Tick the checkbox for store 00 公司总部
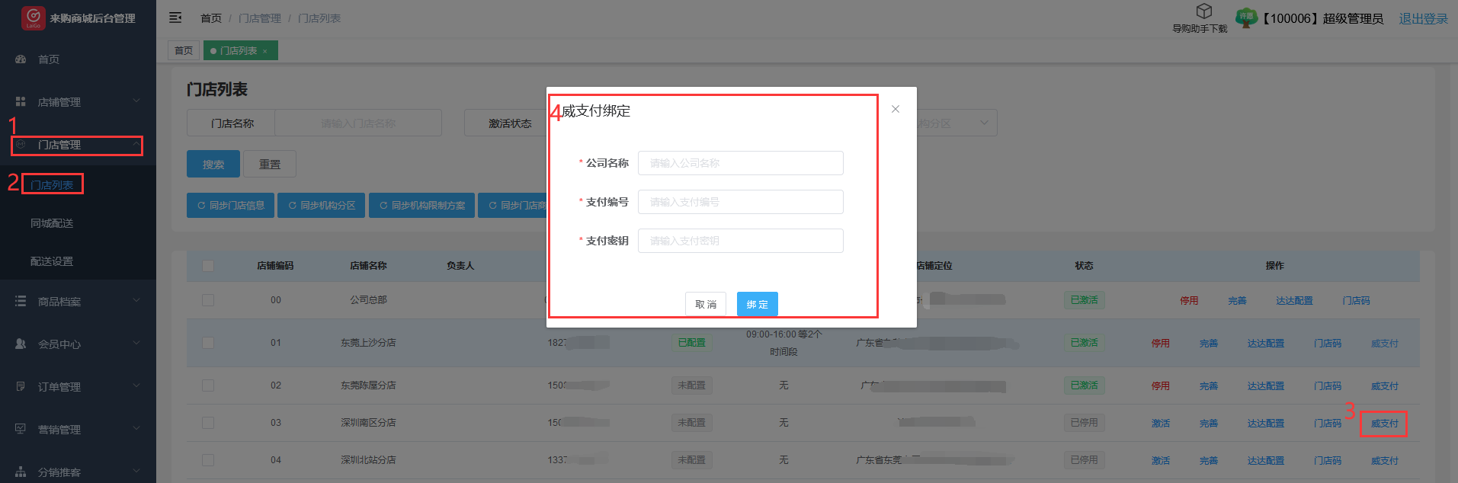The height and width of the screenshot is (483, 1458). pyautogui.click(x=208, y=300)
